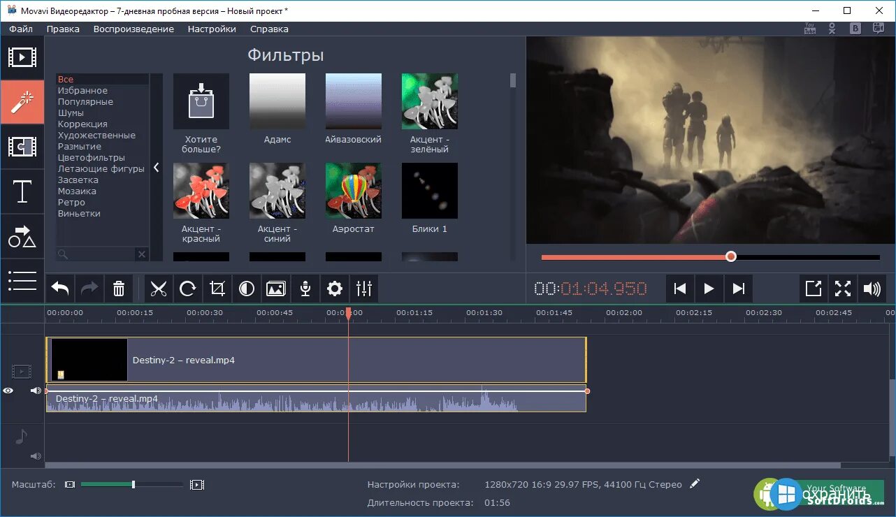Choose the Адамс filter thumbnail
Viewport: 896px width, 517px height.
click(x=277, y=102)
